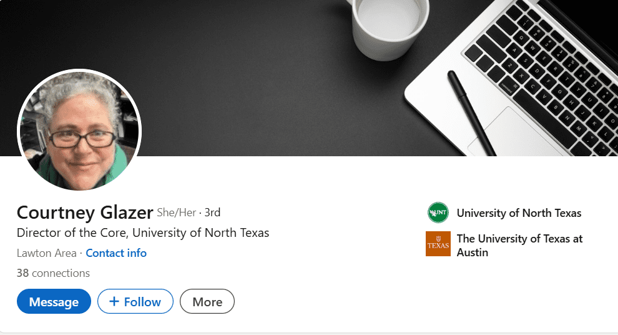Click the Lawton Area location text
This screenshot has width=618, height=335.
[47, 253]
